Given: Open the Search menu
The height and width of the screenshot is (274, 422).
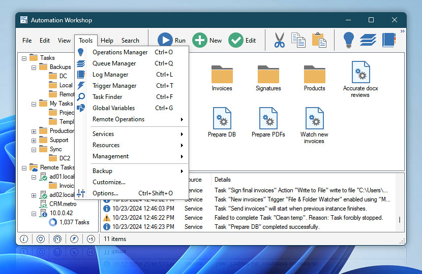Looking at the screenshot, I should (130, 41).
